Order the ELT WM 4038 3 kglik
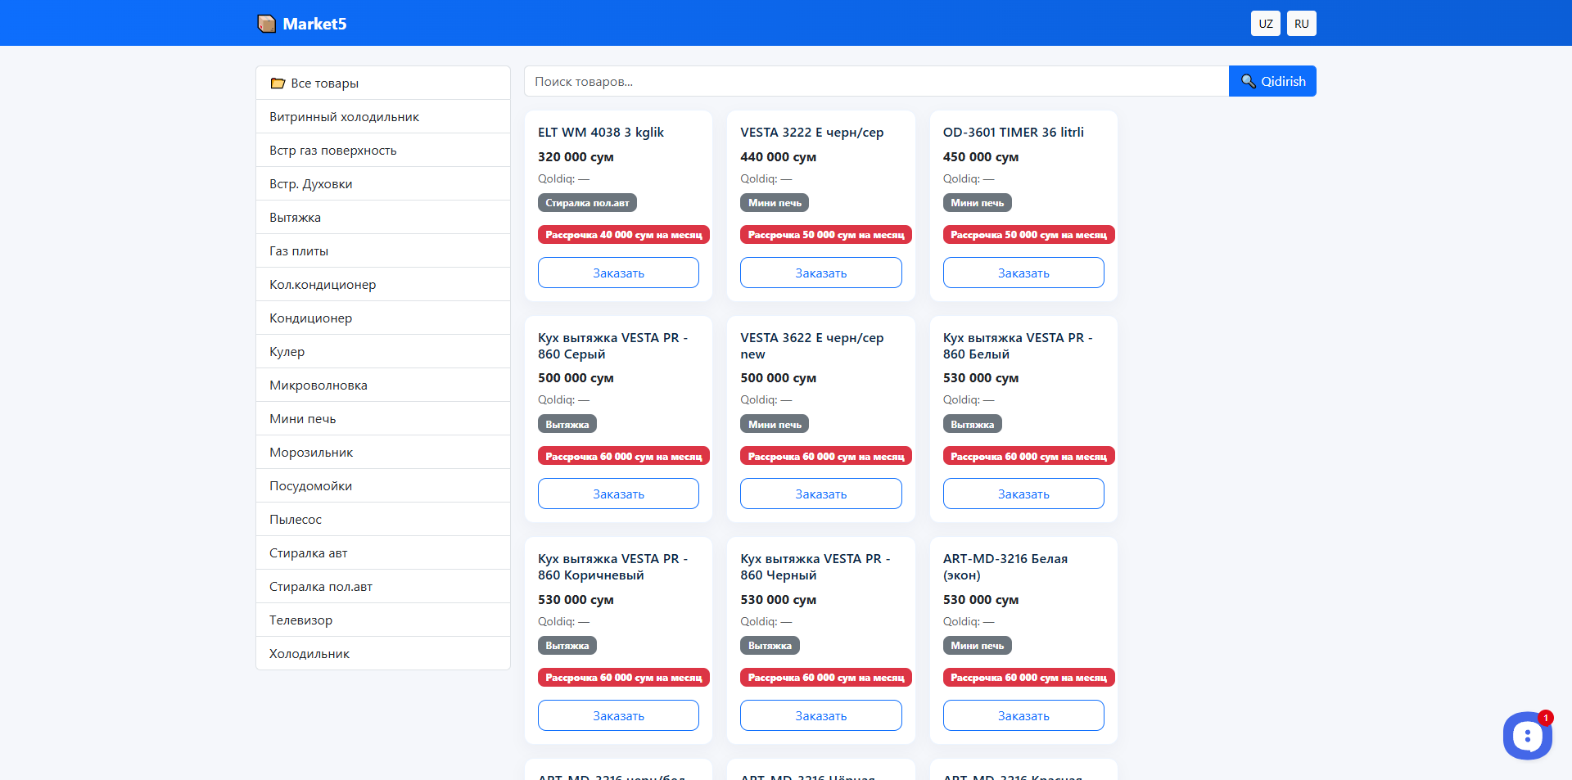 coord(618,273)
